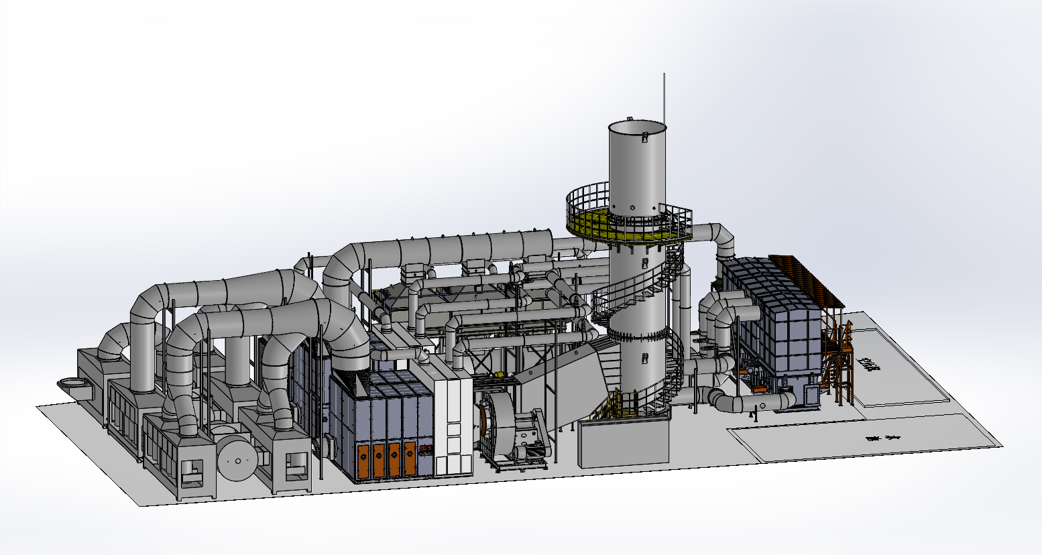Click the leftmost orange access door

(363, 462)
